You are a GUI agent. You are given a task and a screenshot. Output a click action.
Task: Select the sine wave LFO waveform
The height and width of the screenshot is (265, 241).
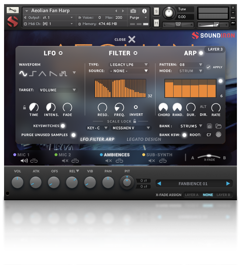23,74
